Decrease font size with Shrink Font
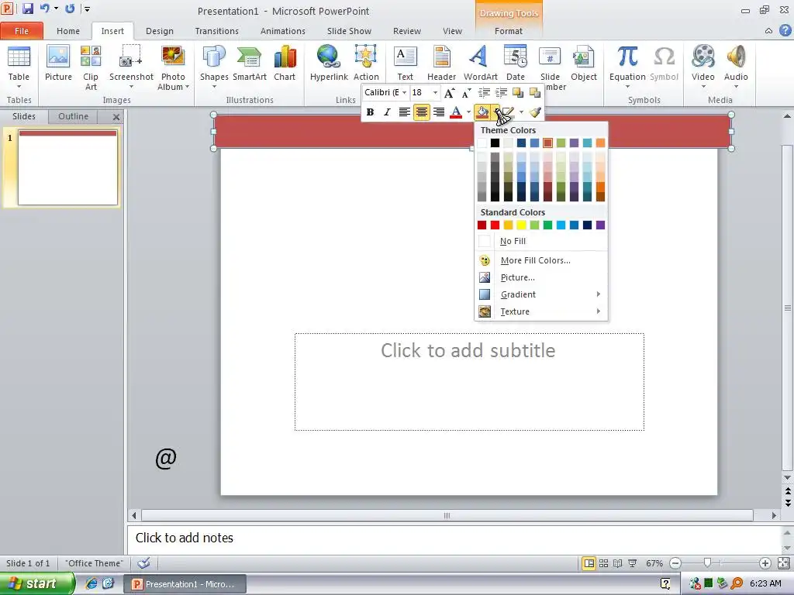794x595 pixels. [466, 93]
